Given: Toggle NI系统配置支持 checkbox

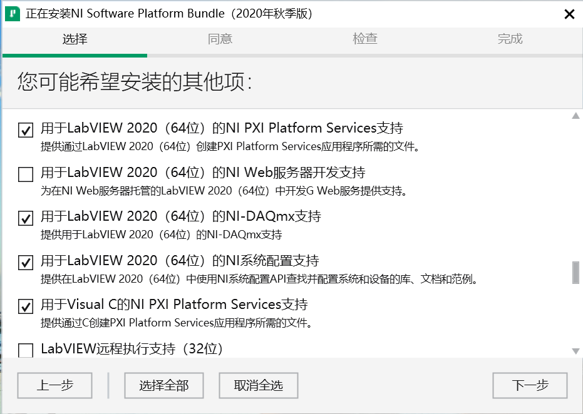Looking at the screenshot, I should tap(26, 263).
